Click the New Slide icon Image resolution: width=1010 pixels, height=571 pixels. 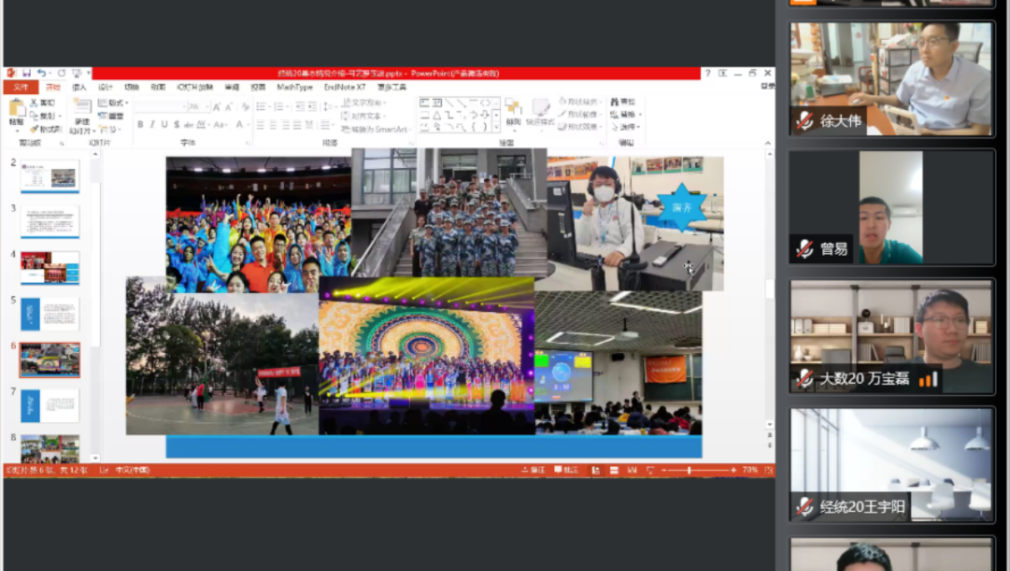coord(82,111)
